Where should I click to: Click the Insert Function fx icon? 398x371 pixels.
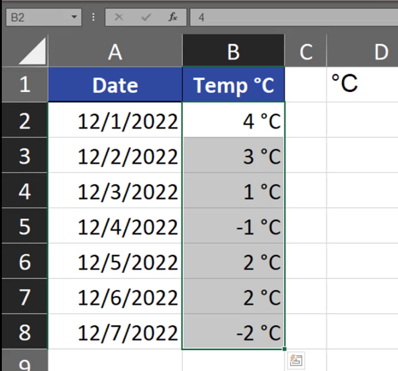173,18
